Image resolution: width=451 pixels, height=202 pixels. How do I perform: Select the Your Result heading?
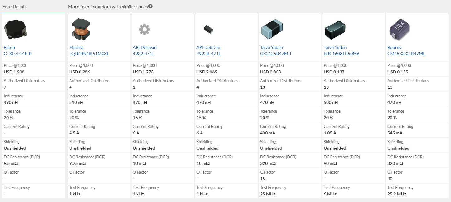pos(14,7)
